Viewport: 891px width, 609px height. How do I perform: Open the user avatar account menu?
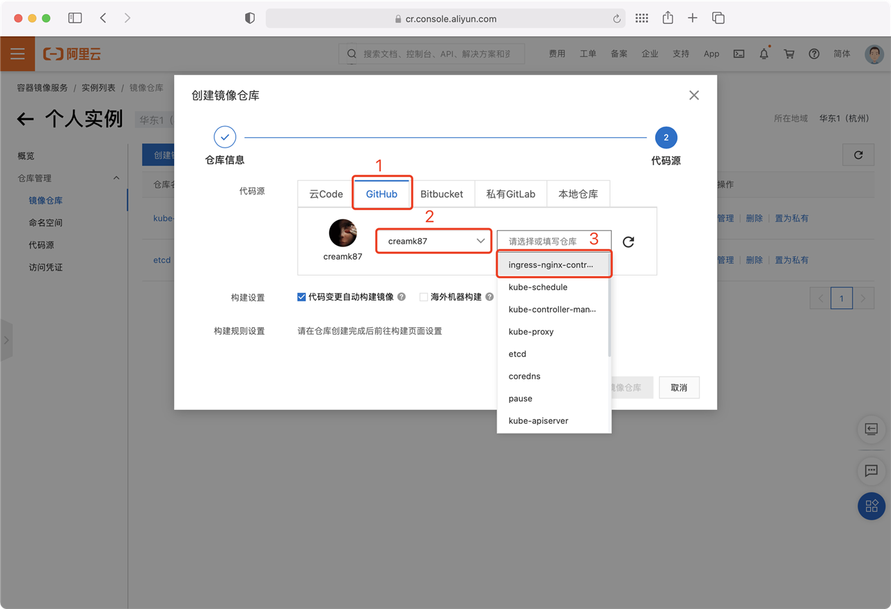pos(874,54)
